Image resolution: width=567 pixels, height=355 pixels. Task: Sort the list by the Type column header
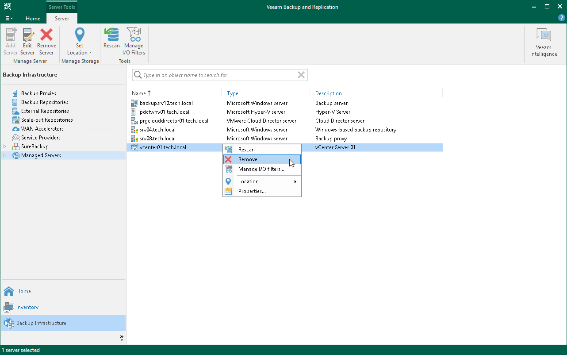(233, 93)
